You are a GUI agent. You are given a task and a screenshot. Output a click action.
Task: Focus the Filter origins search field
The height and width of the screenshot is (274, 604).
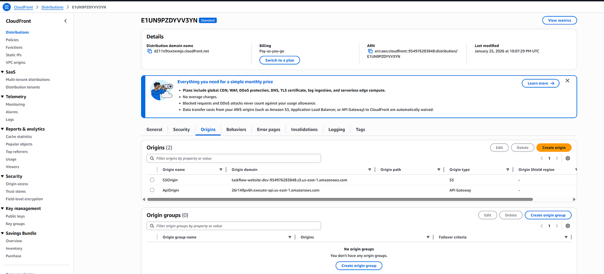234,158
